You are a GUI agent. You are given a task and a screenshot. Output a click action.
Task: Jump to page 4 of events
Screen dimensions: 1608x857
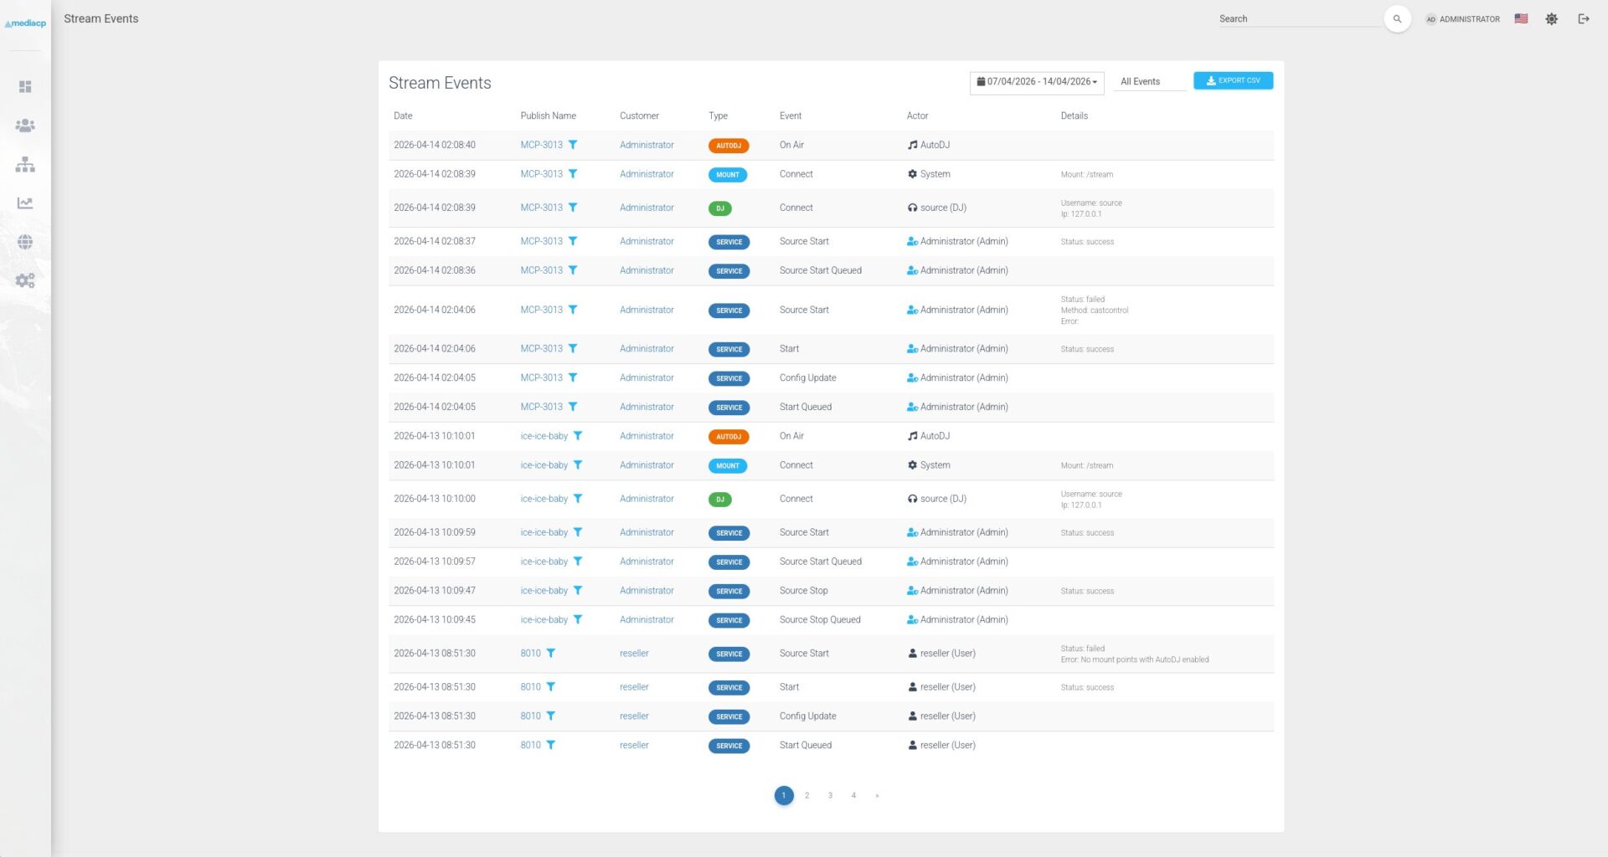853,796
